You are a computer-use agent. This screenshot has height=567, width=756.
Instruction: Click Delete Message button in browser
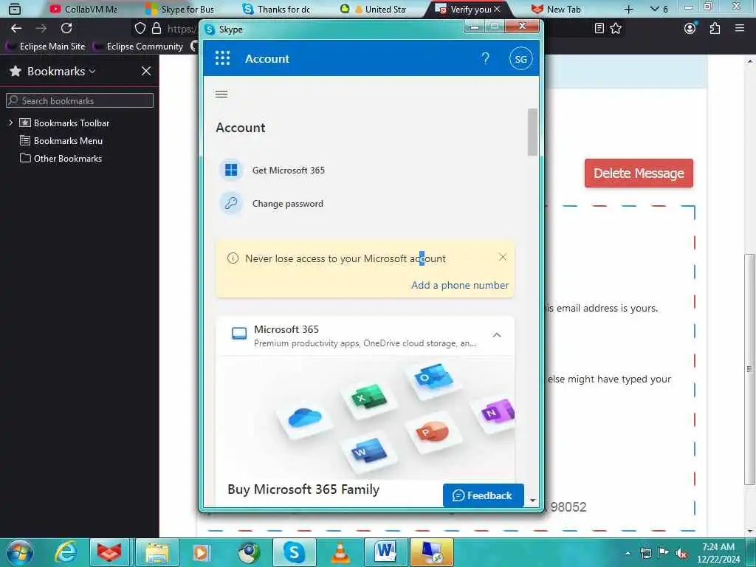coord(639,173)
